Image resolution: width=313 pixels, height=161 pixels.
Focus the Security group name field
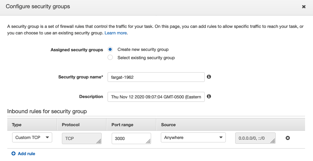[x=156, y=77]
